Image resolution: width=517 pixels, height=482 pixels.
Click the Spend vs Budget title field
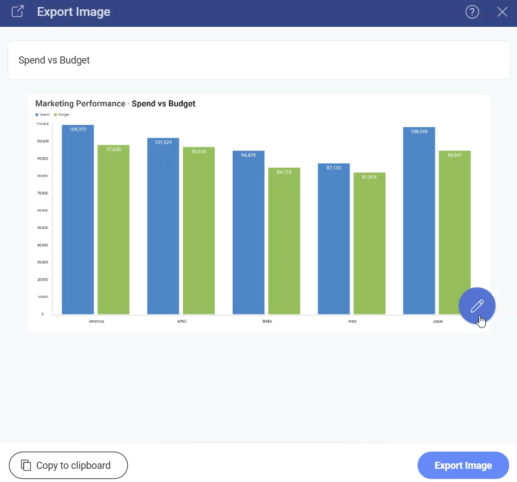point(259,60)
